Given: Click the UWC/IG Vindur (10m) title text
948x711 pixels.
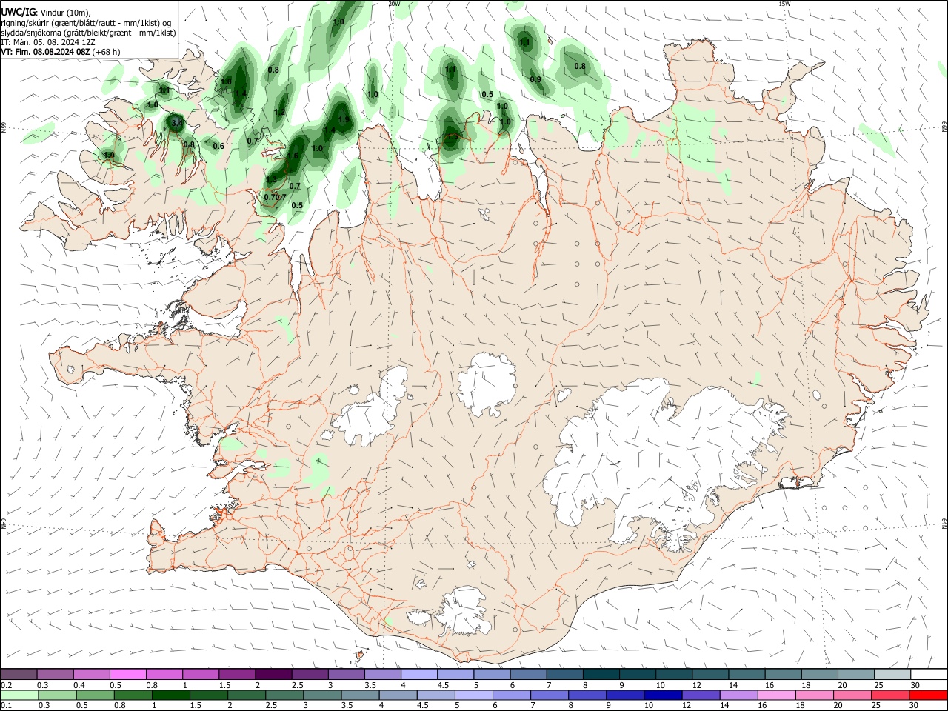Looking at the screenshot, I should point(46,12).
